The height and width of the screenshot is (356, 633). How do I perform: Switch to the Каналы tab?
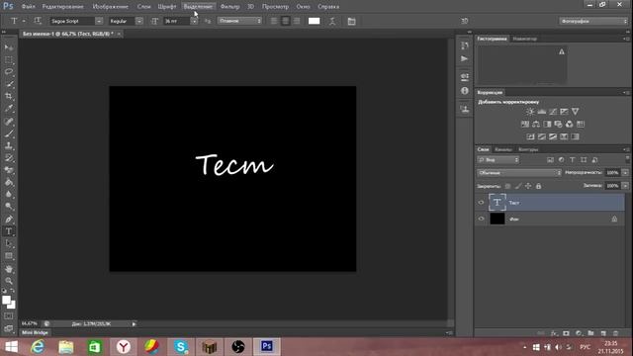pos(503,149)
